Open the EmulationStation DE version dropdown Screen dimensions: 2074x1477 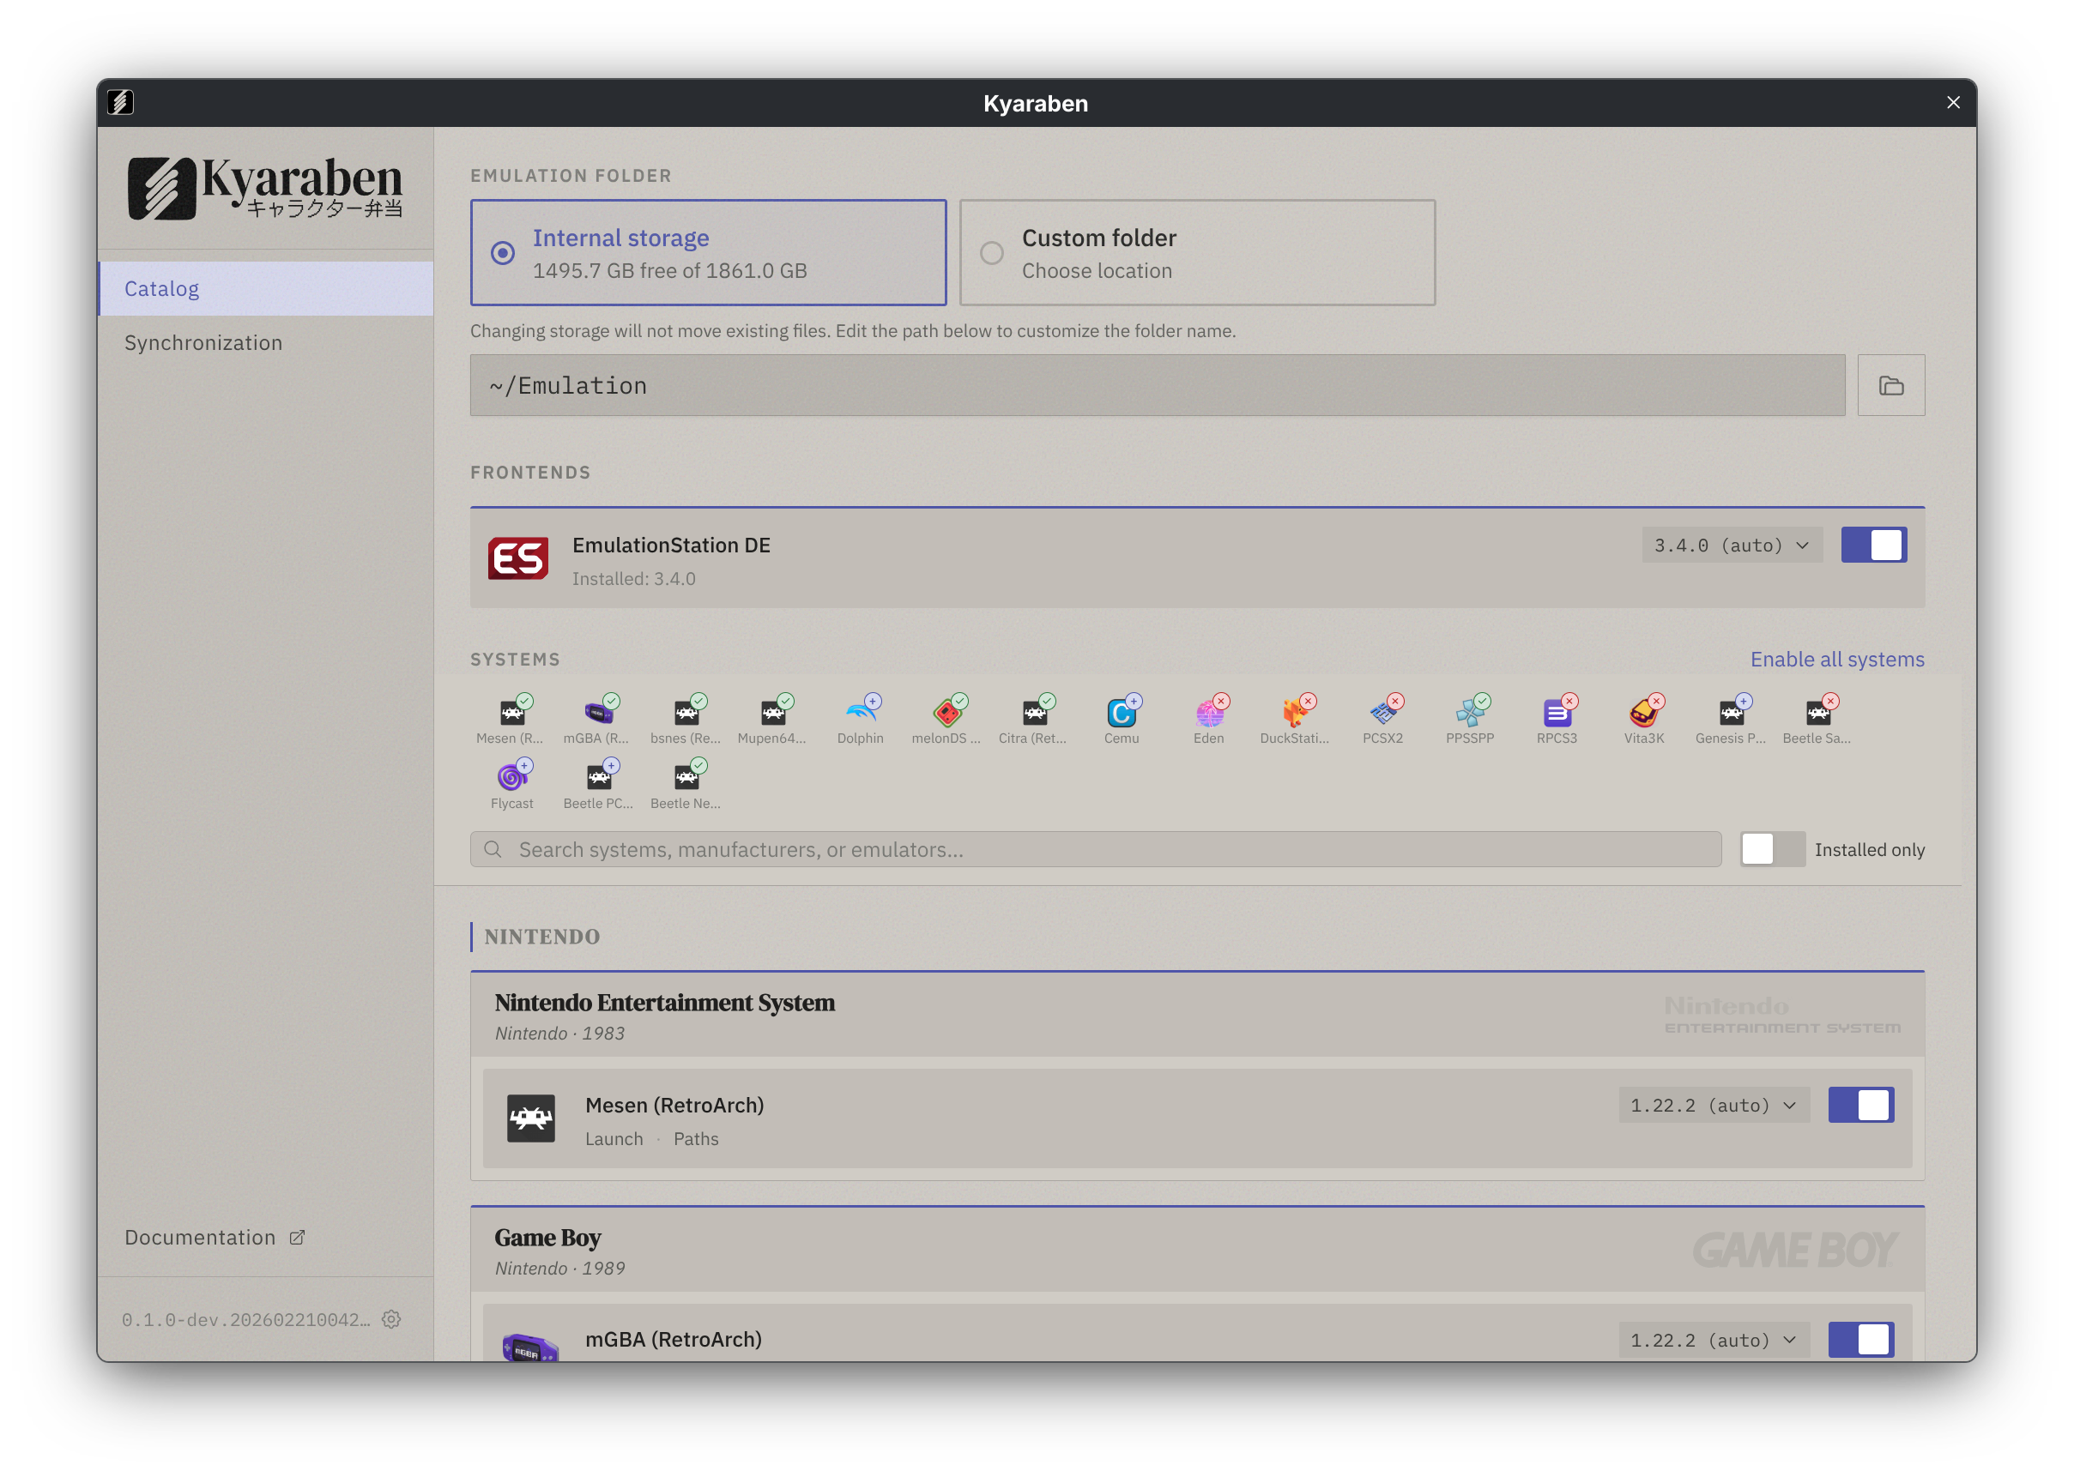point(1730,545)
